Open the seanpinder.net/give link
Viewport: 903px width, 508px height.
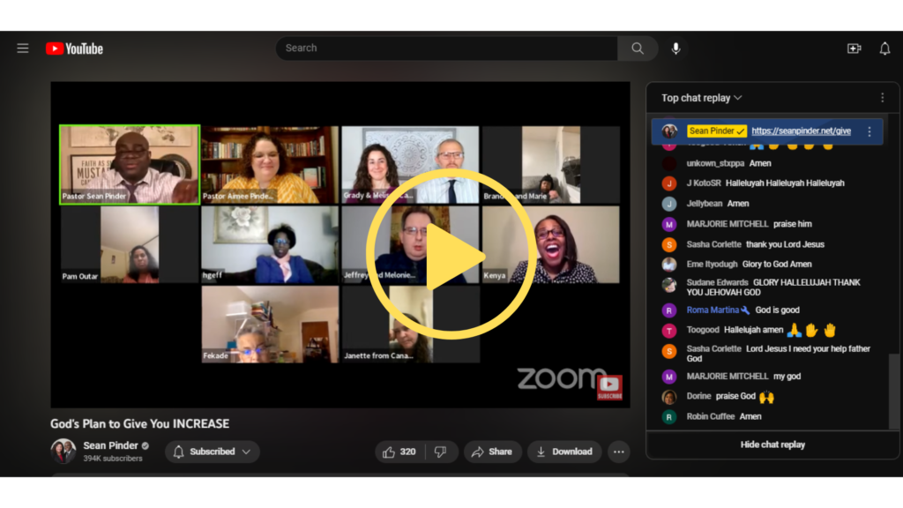click(x=801, y=131)
